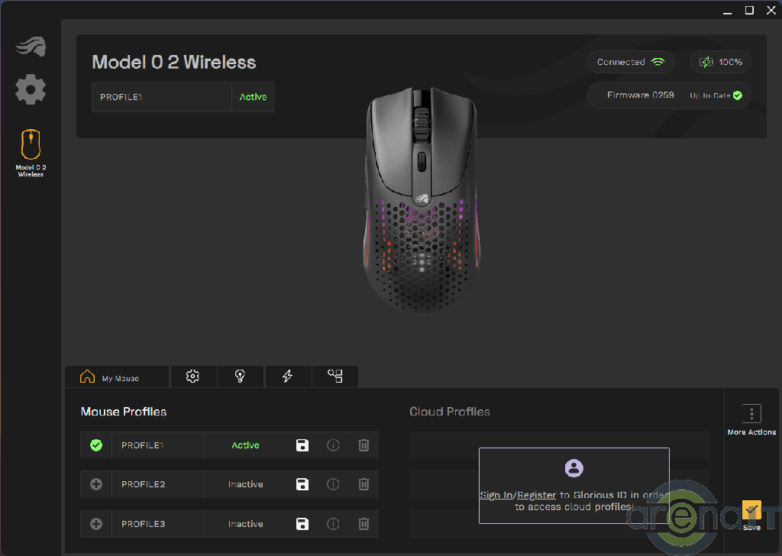Switch to the lighting bulb tab

coord(240,377)
